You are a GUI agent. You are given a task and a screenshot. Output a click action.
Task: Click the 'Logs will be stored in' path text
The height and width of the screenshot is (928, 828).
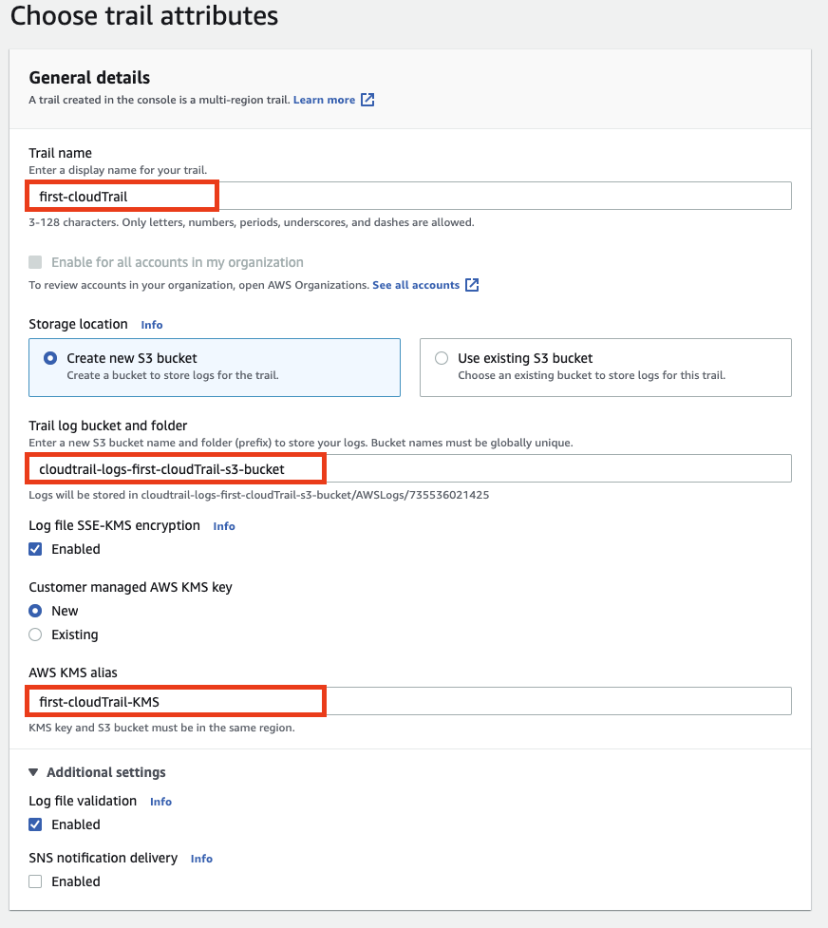coord(258,495)
